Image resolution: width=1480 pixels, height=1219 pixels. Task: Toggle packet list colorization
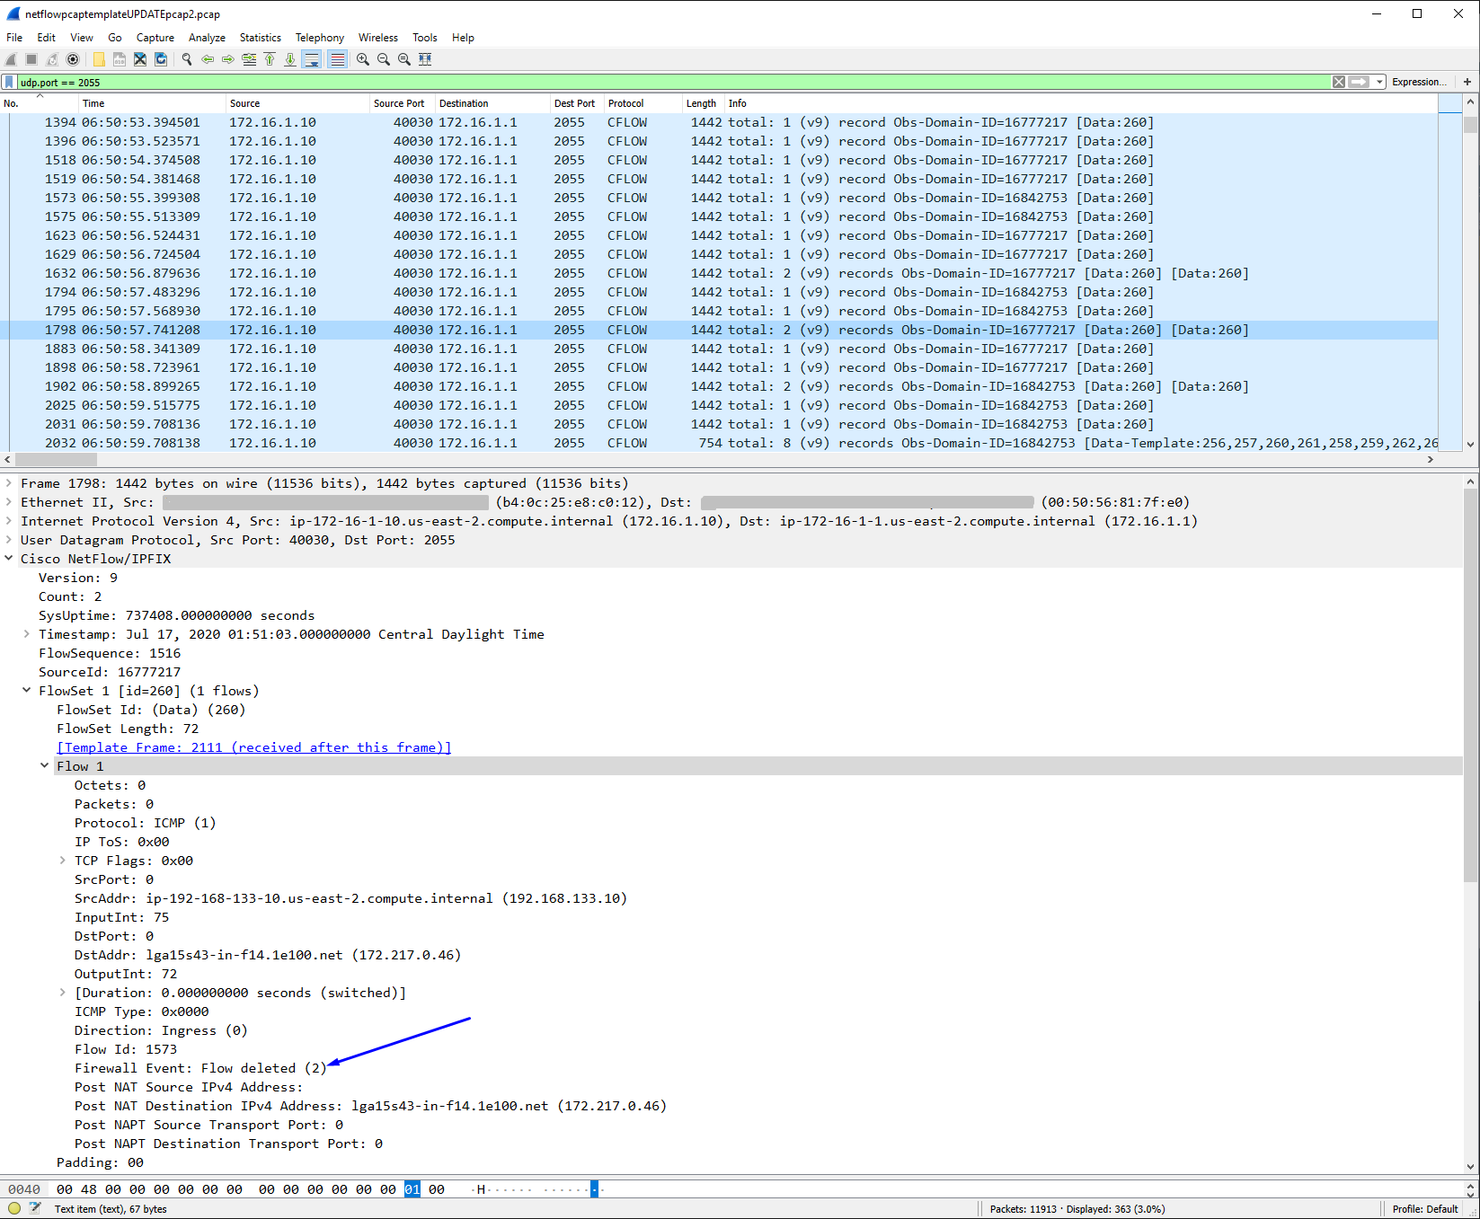coord(338,59)
